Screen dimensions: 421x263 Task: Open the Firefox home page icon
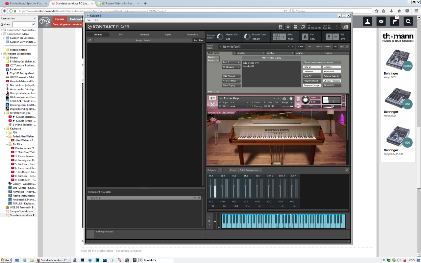coord(399,11)
